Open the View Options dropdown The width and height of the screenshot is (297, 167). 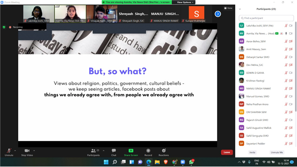pyautogui.click(x=185, y=2)
